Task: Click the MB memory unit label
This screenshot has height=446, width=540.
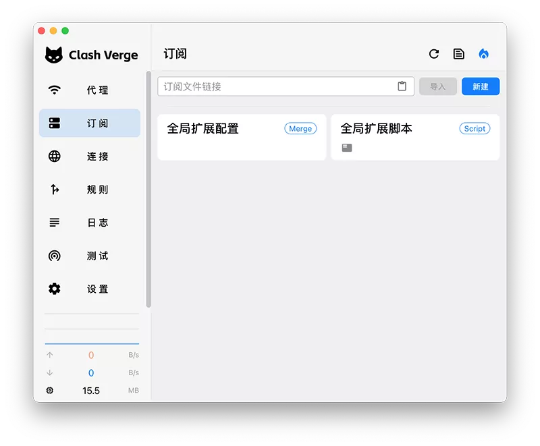Action: [x=134, y=391]
